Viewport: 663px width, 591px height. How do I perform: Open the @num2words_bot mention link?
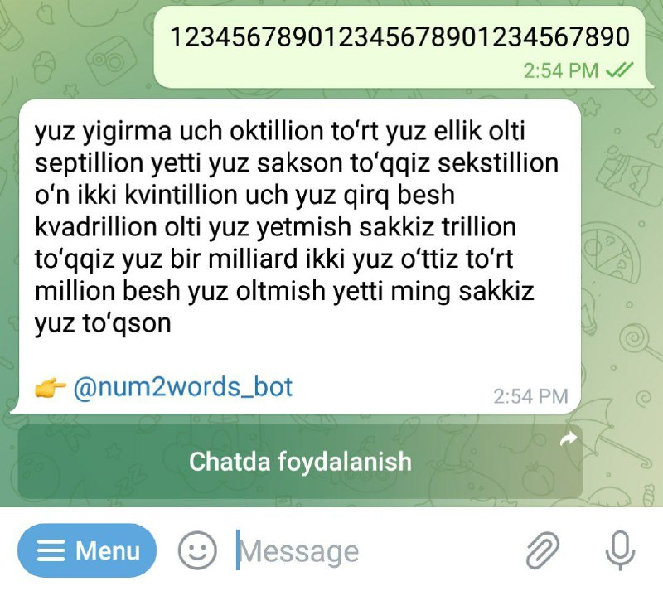coord(182,387)
